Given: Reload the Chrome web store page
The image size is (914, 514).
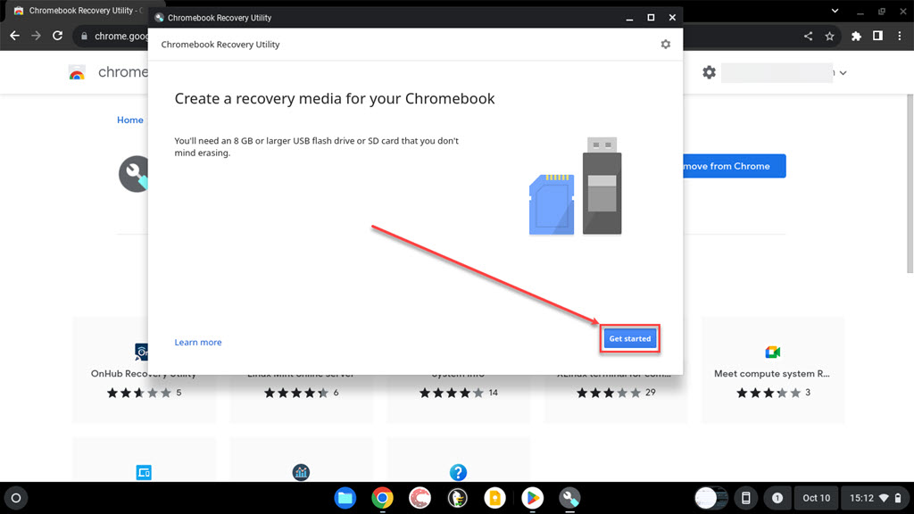Looking at the screenshot, I should pos(57,36).
